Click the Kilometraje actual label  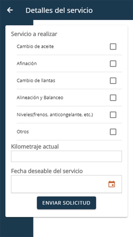tap(35, 147)
